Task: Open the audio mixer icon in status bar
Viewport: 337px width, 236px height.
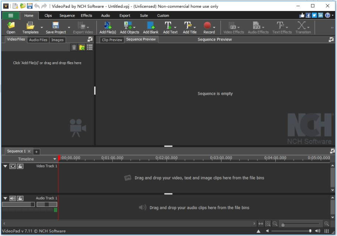Action: (x=327, y=231)
